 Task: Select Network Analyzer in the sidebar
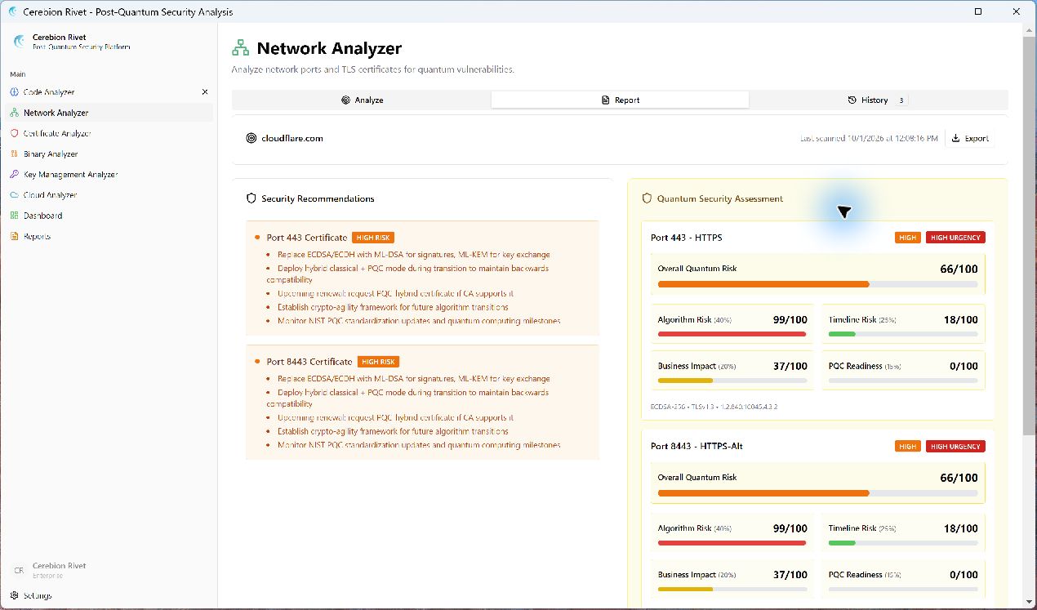click(x=109, y=113)
